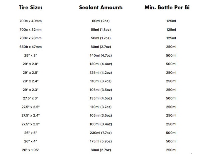This screenshot has height=165, width=200.
Task: Select the 29" x 2.8" tire size
Action: [x=30, y=64]
